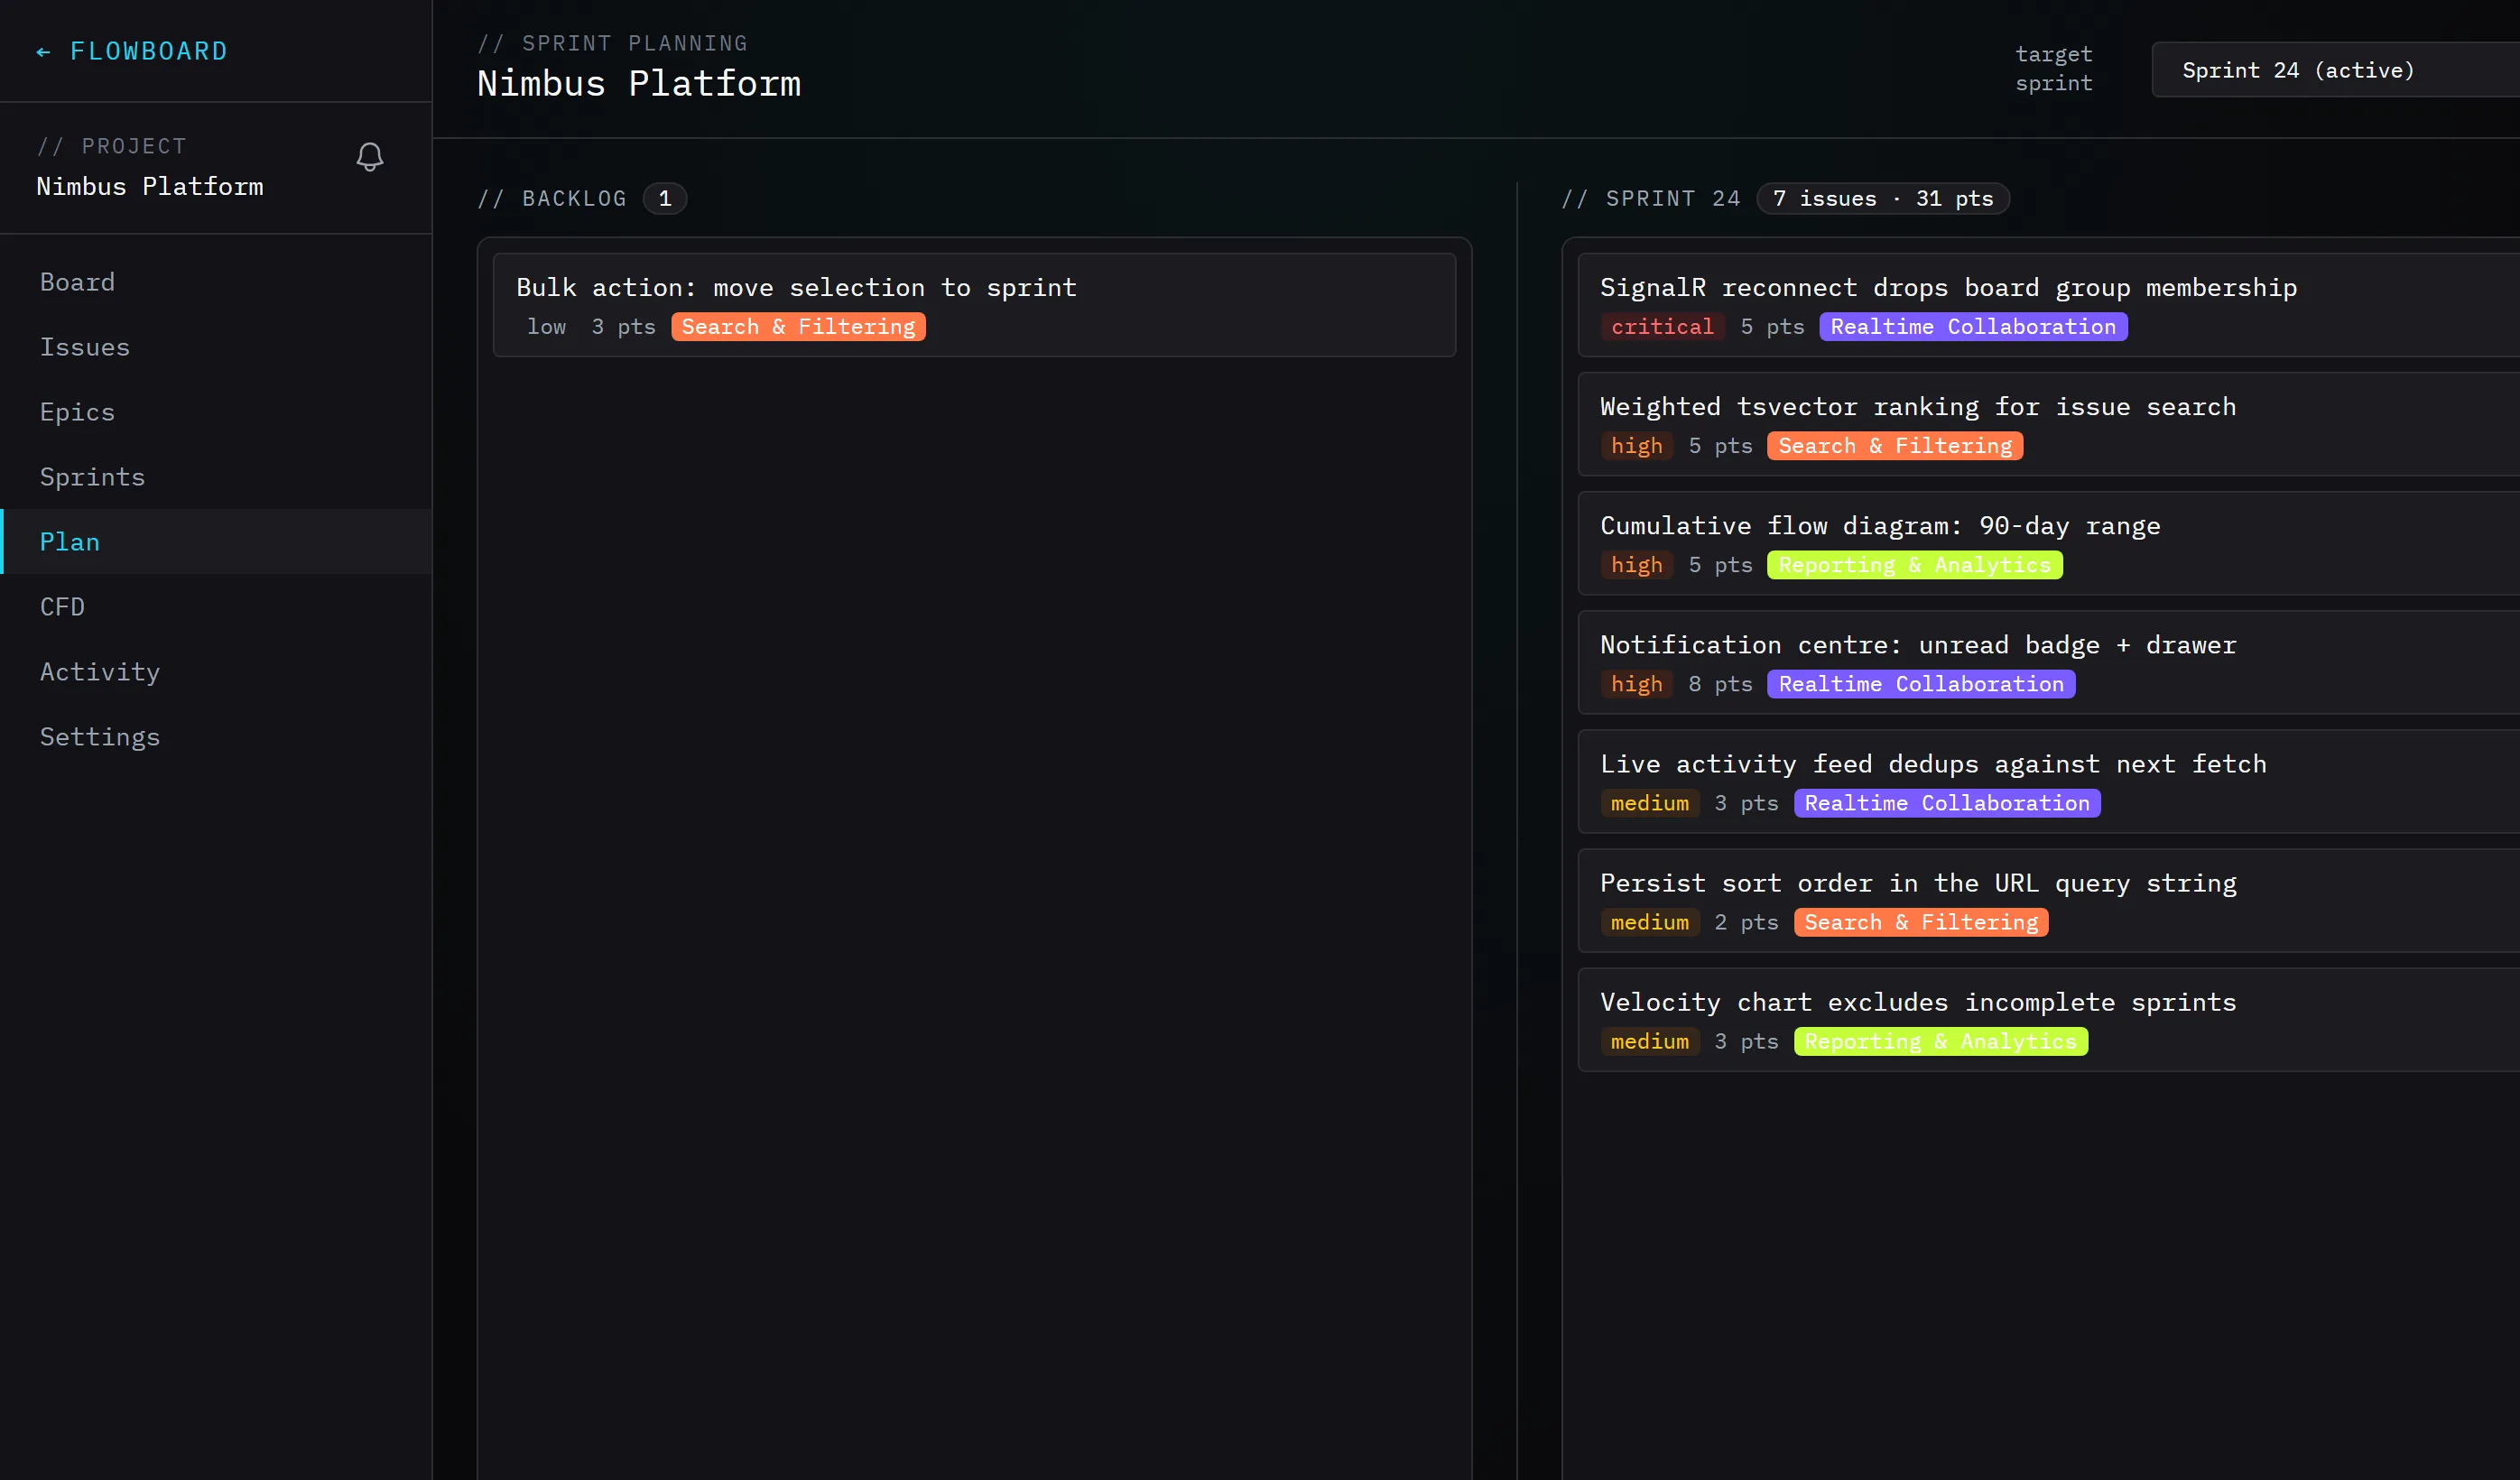Navigate to Sprints in sidebar
The width and height of the screenshot is (2520, 1480).
pos(216,477)
